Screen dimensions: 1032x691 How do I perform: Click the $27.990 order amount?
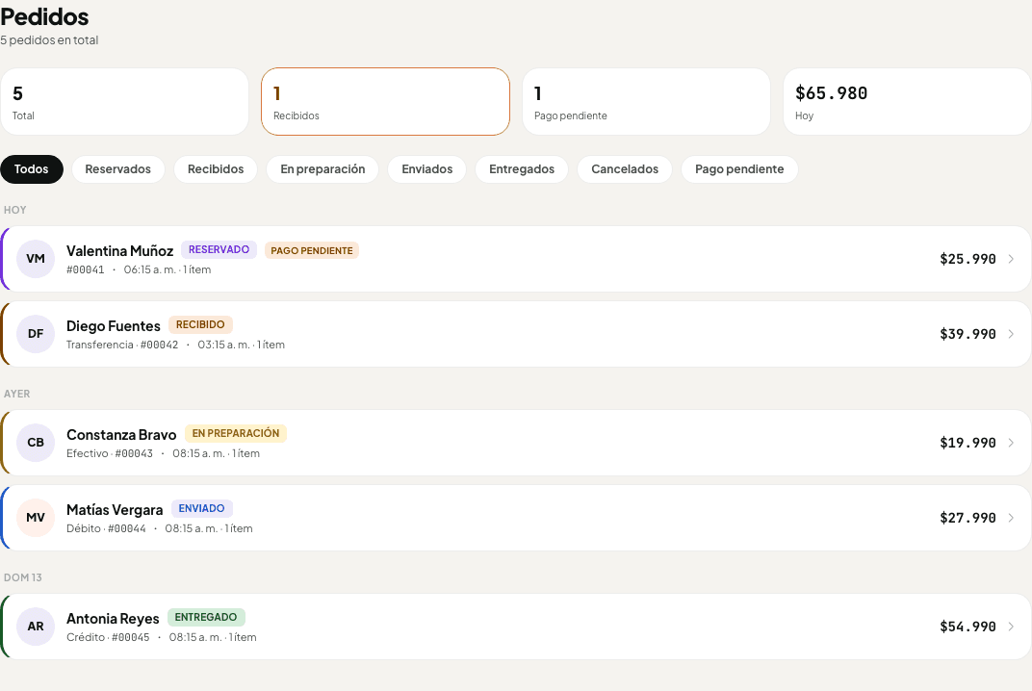click(967, 517)
